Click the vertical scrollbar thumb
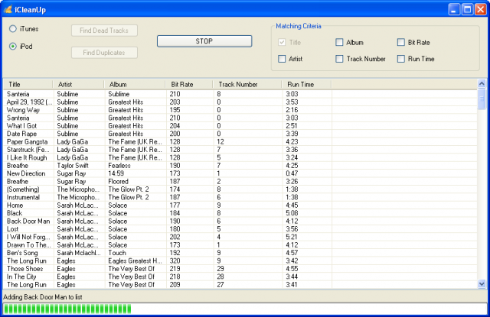Viewport: 490px width, 317px height. tap(482, 99)
